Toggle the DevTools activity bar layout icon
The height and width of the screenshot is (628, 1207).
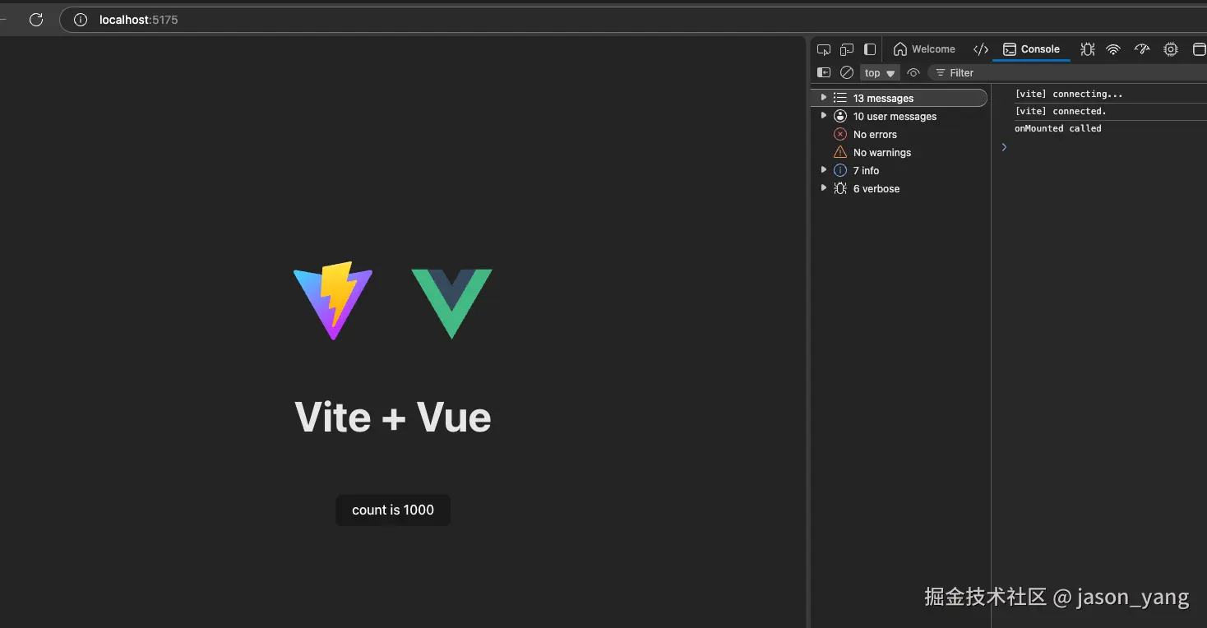tap(870, 49)
